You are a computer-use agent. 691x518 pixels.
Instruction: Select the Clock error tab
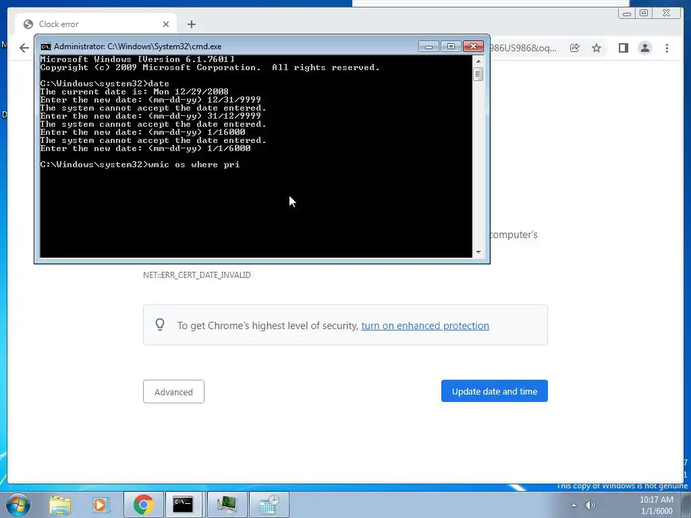tap(96, 24)
